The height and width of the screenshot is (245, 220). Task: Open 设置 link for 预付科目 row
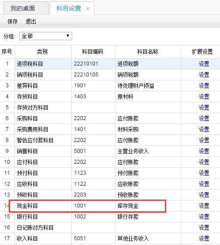pos(204,173)
